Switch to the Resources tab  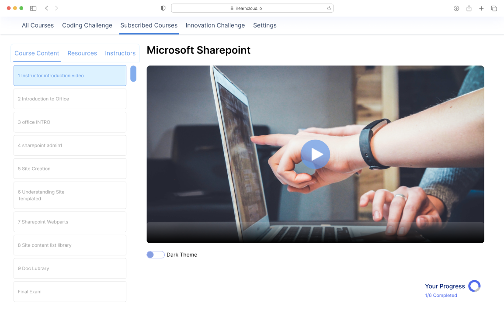pos(82,53)
